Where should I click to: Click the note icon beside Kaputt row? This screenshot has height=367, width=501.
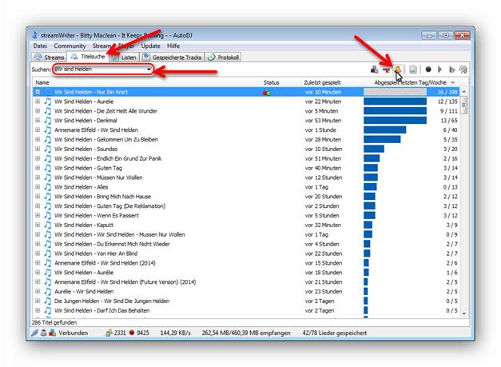(48, 225)
